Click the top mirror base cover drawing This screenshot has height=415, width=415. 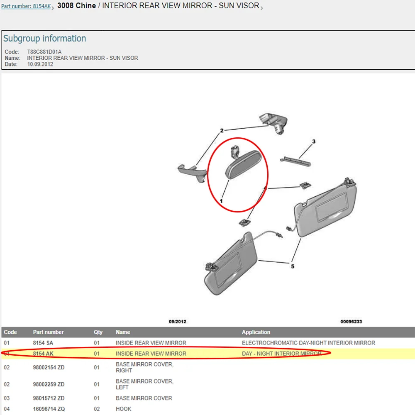(273, 123)
